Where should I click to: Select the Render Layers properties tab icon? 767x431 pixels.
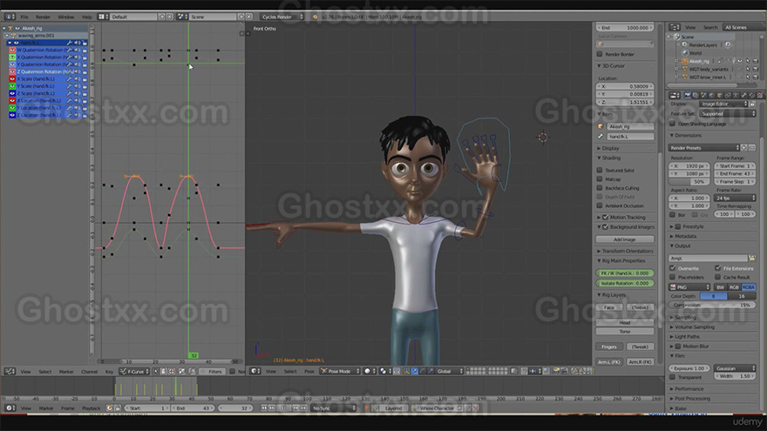696,95
